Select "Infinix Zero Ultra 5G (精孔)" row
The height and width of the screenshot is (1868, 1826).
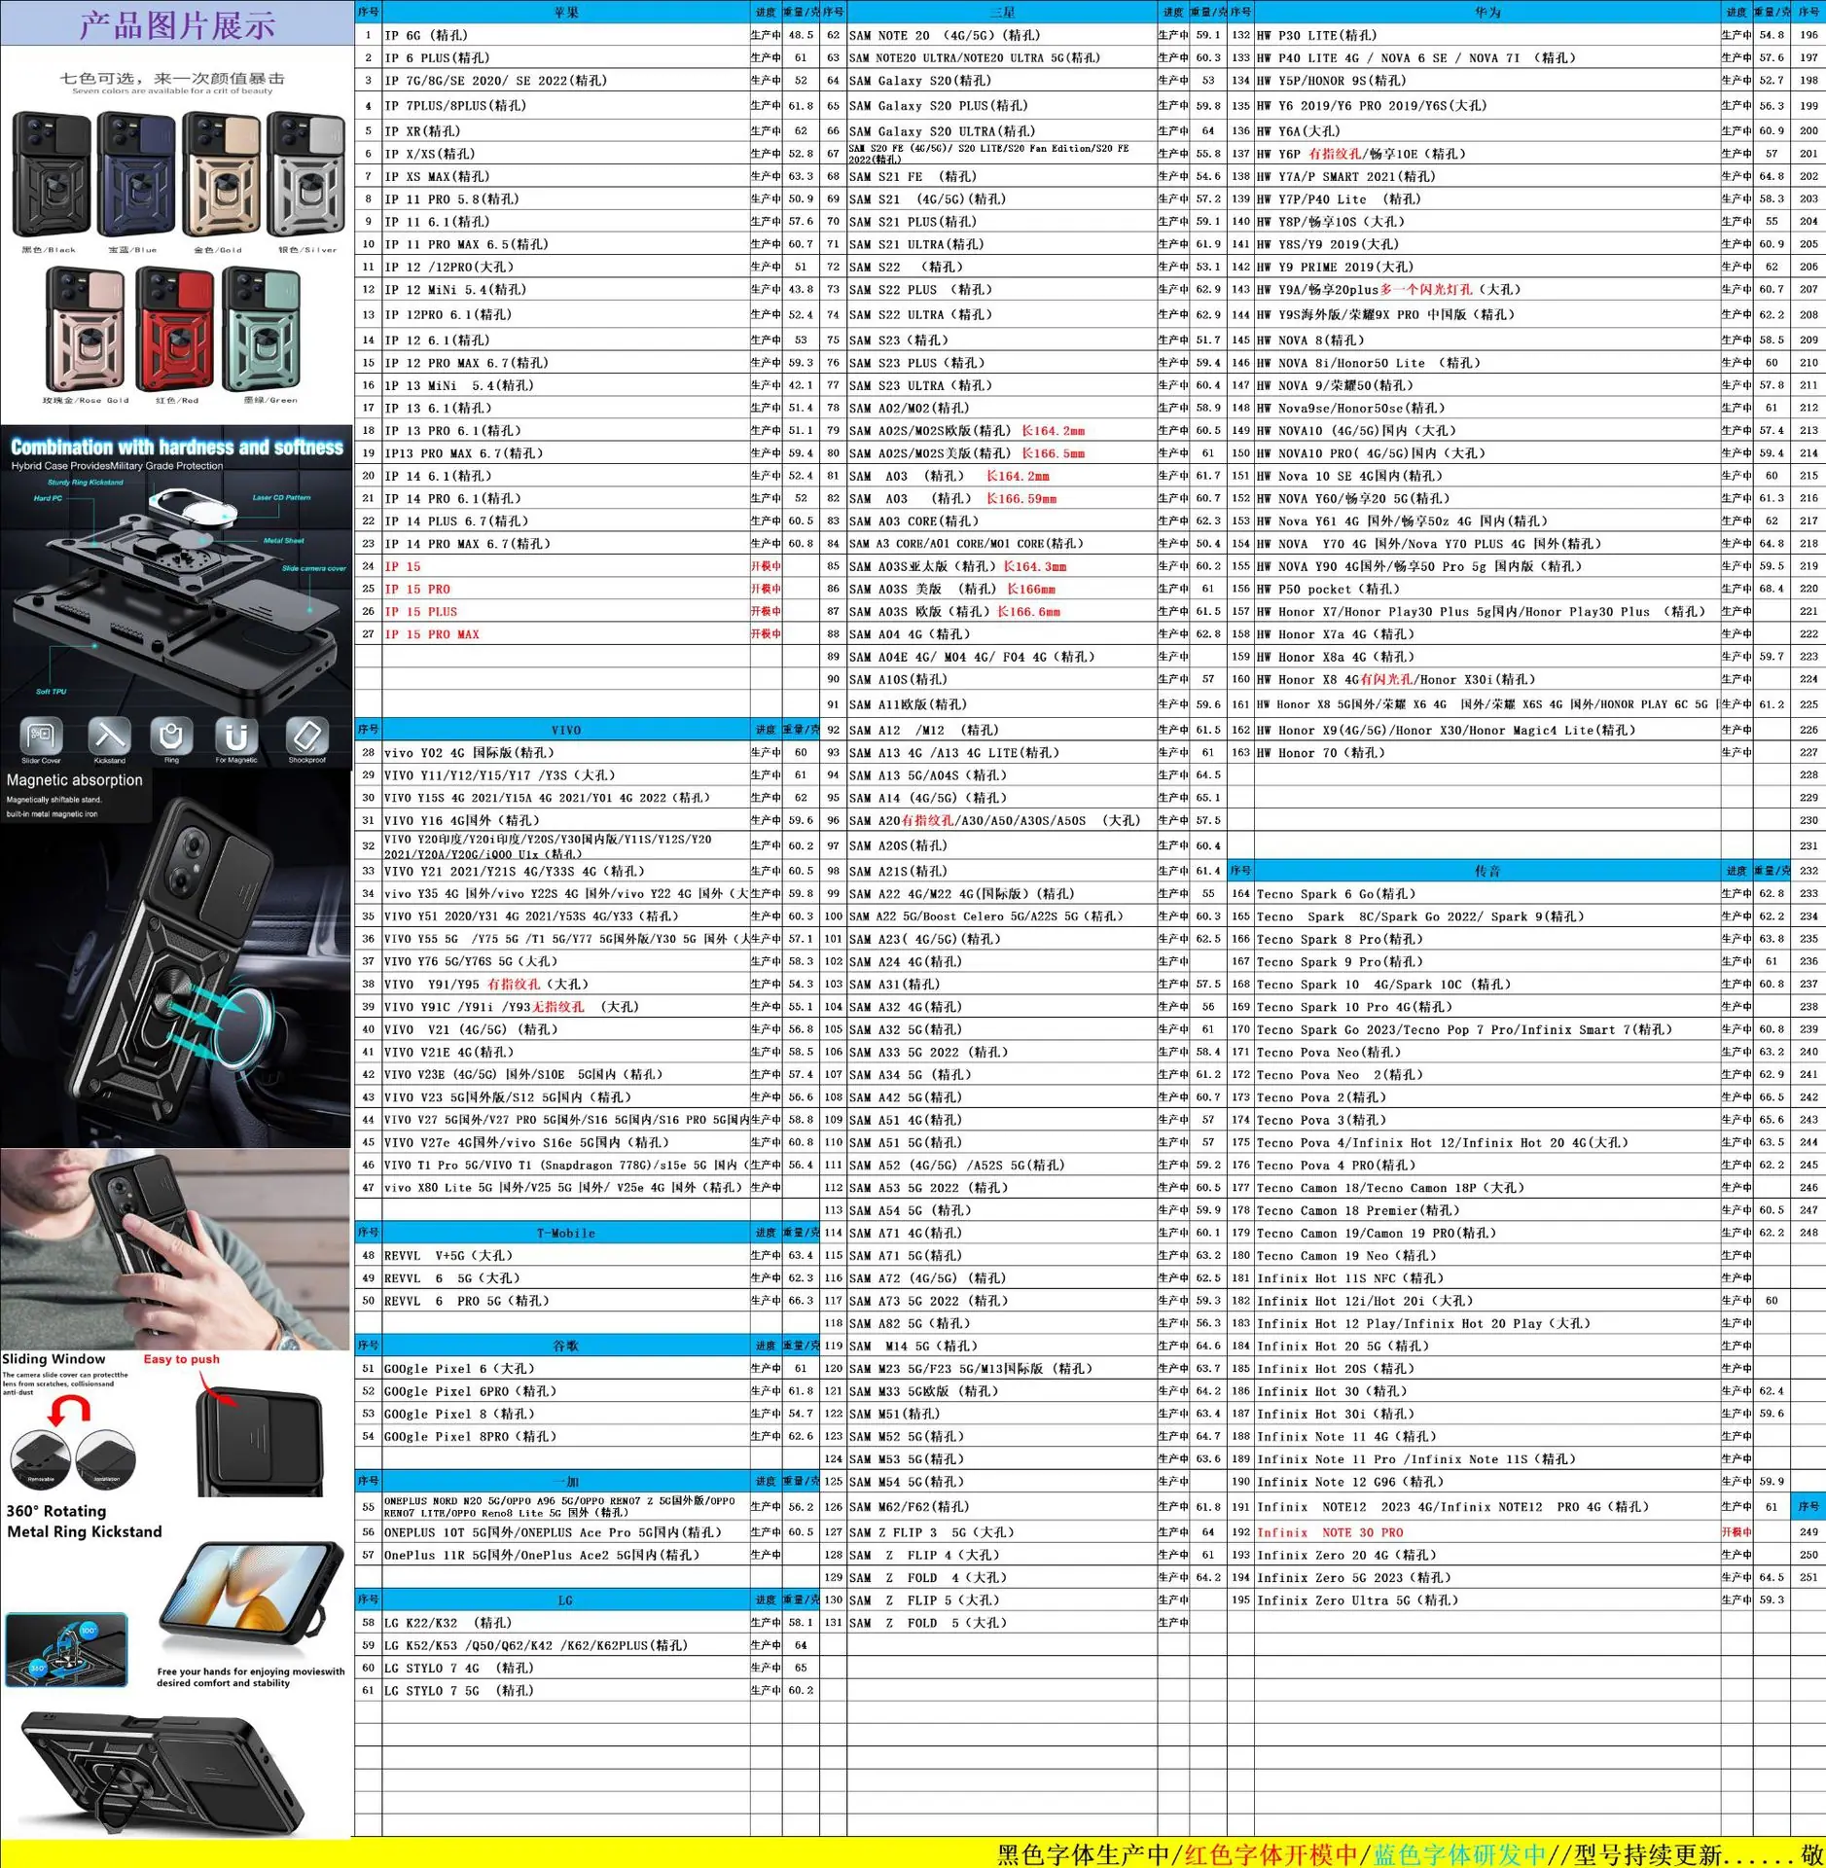click(x=1487, y=1599)
